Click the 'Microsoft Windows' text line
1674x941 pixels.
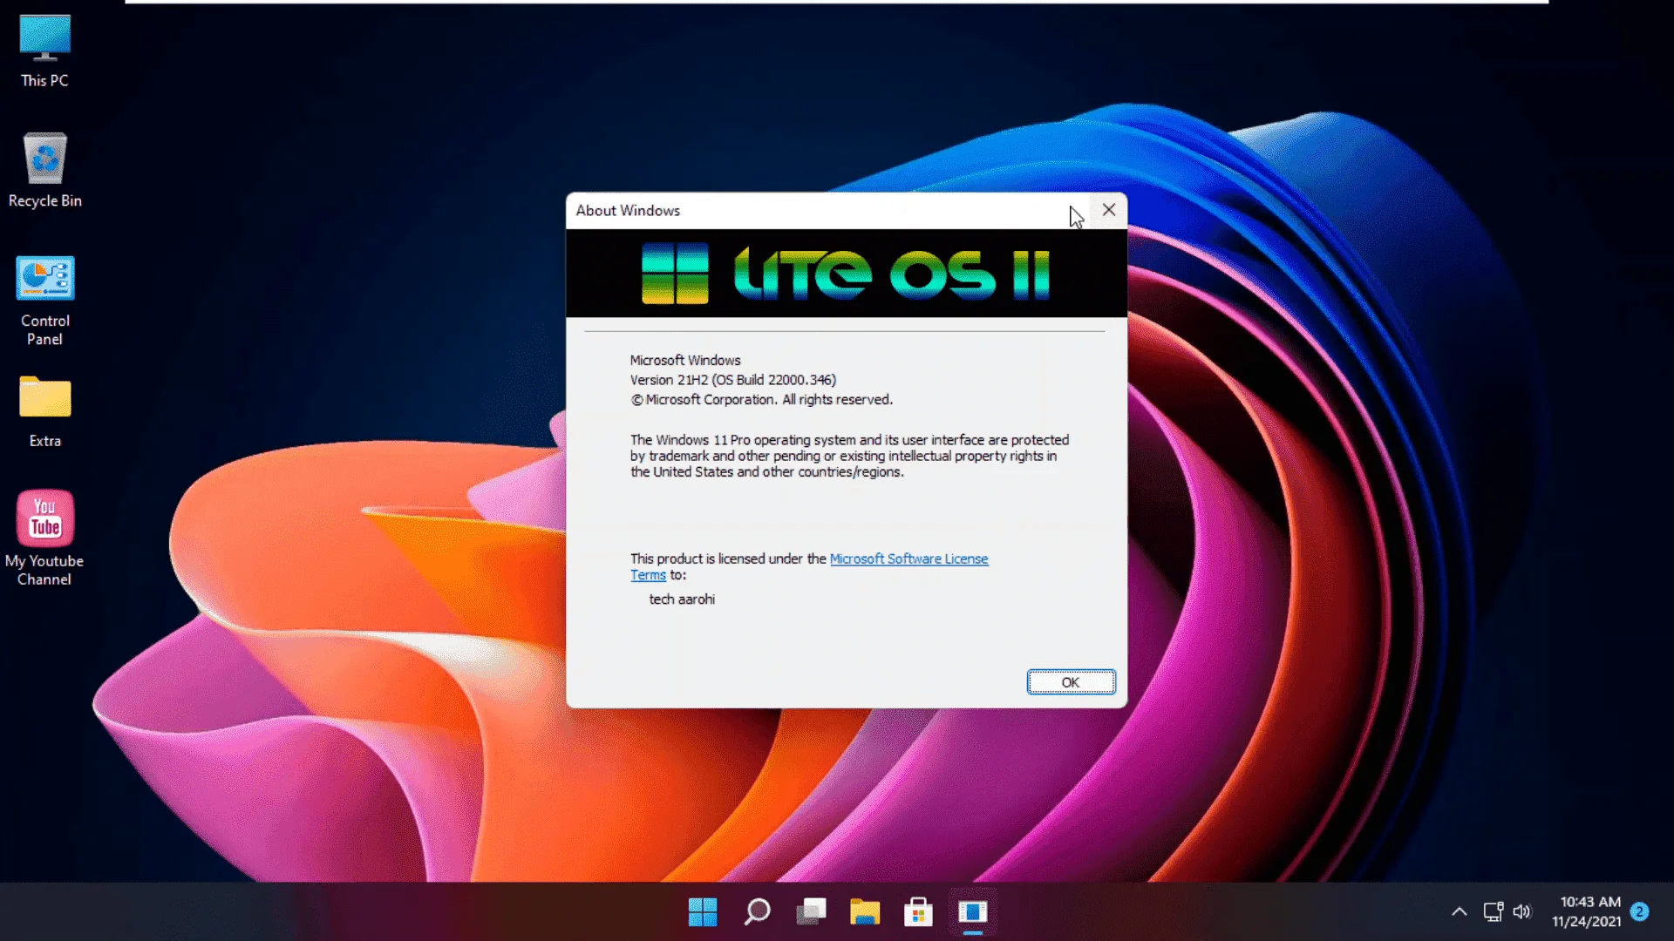pos(685,360)
